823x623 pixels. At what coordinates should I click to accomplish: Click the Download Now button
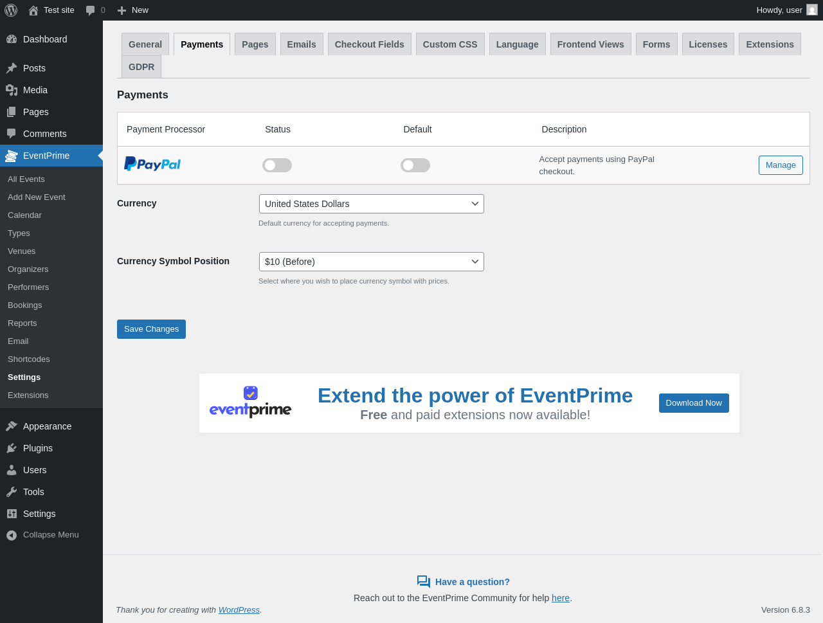tap(694, 403)
